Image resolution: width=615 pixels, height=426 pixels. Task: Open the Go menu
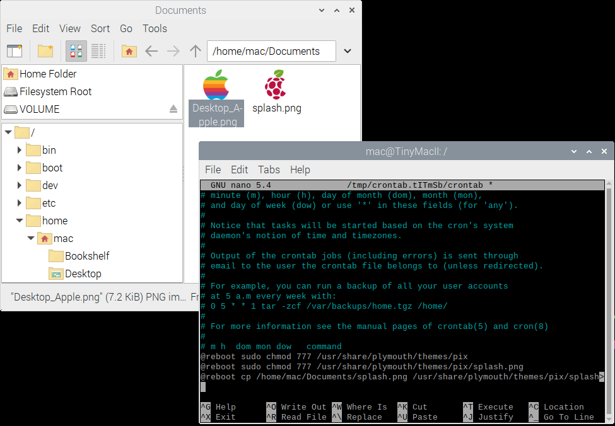[126, 28]
